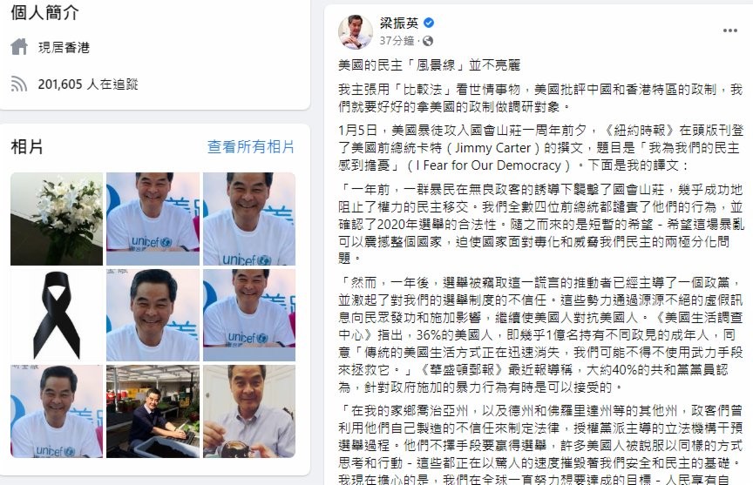Open the coffee cup photo

(249, 411)
